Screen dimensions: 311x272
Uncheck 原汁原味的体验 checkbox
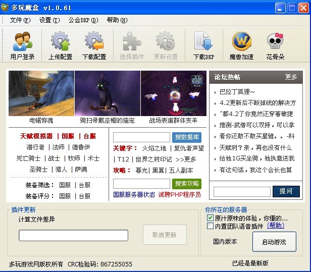210,217
